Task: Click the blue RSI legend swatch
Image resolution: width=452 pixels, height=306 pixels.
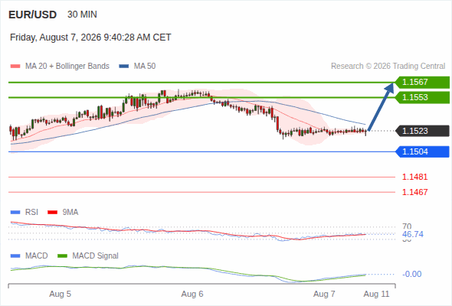Action: (15, 213)
